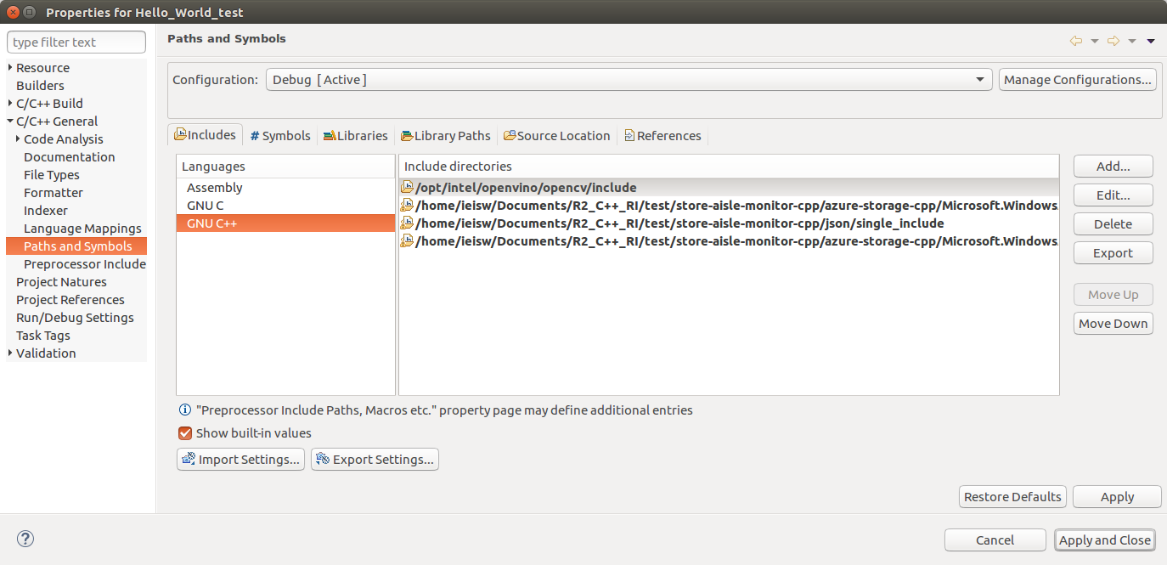Switch to the Library Paths tab

click(446, 136)
